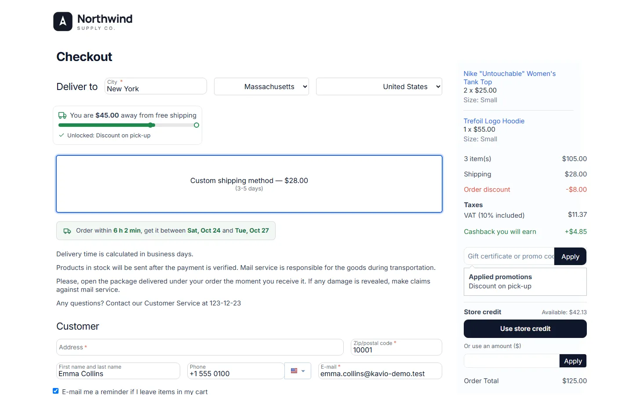
Task: Click the 2 x $25.00 quantity line
Action: 480,90
